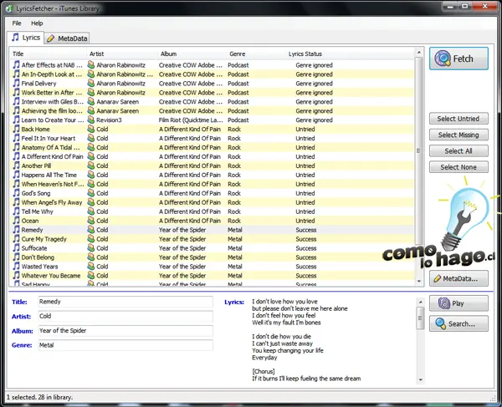Viewport: 502px width, 407px height.
Task: Click the note icon for Tell Me Why
Action: point(16,211)
